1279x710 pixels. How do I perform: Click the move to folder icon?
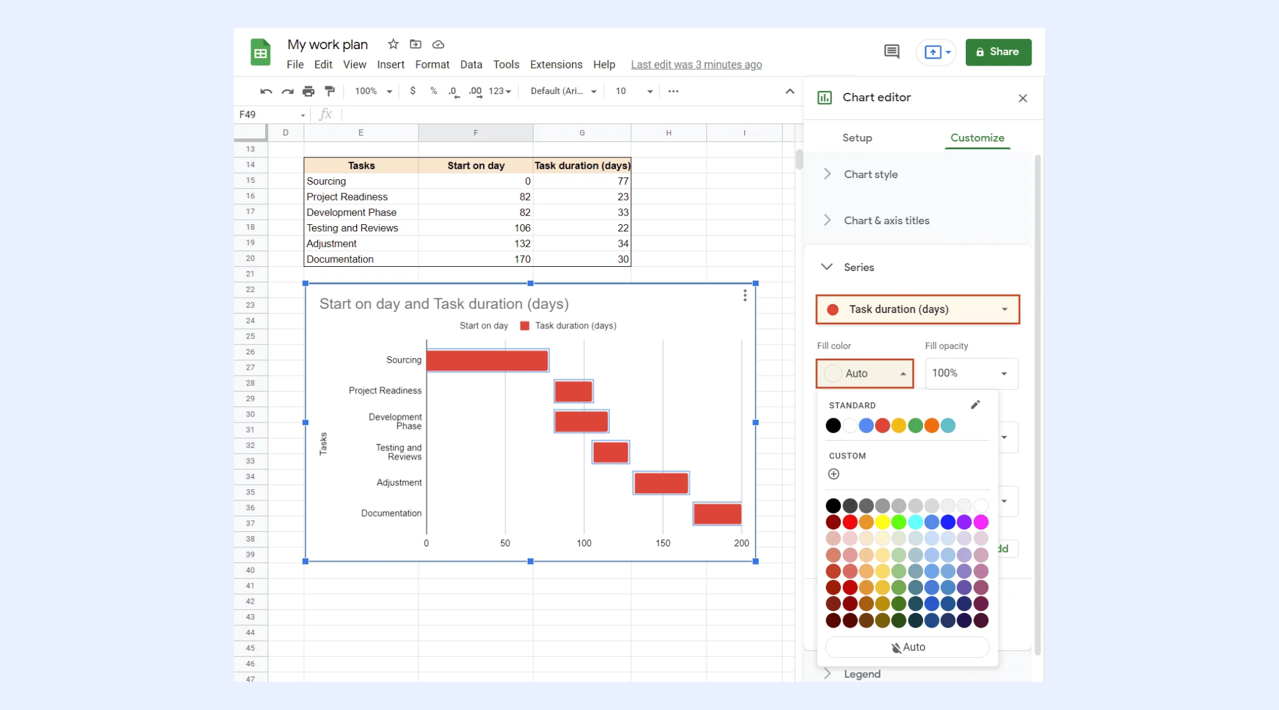416,44
